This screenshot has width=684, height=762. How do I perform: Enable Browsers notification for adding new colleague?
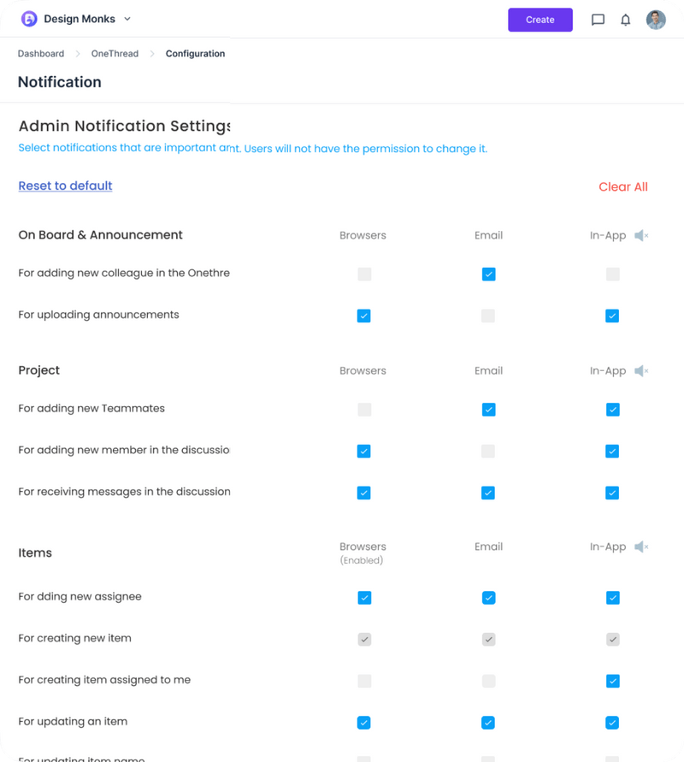pos(364,274)
